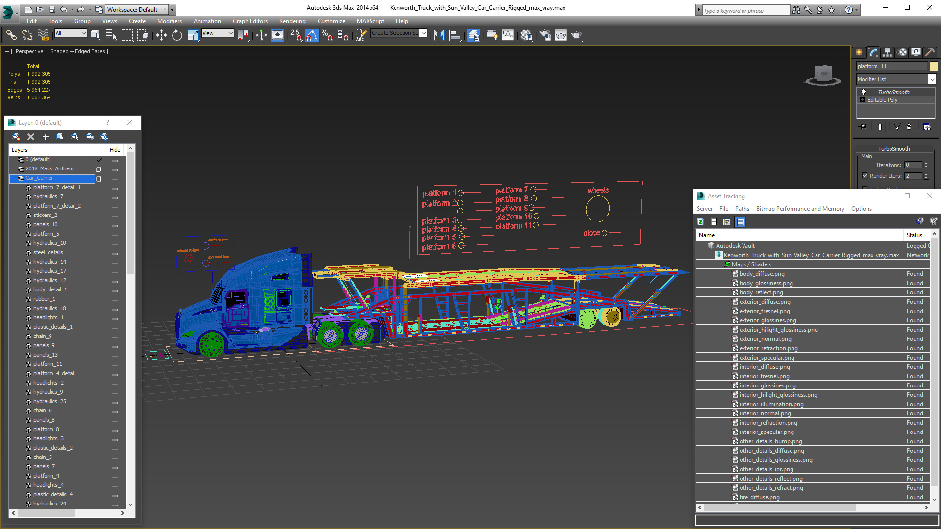Make Car_Carrier the current layer checkbox
The image size is (941, 529).
pyautogui.click(x=99, y=179)
